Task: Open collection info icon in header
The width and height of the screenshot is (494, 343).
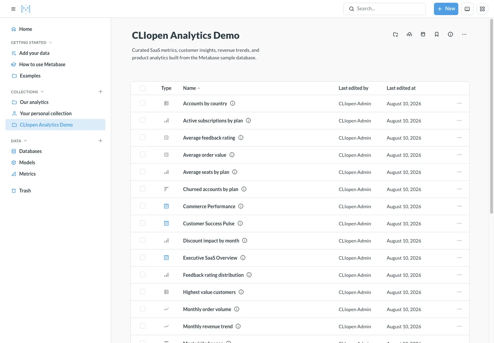Action: point(450,34)
